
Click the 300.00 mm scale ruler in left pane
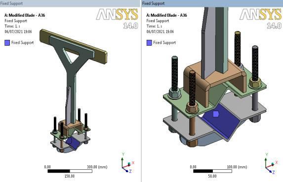click(70, 171)
